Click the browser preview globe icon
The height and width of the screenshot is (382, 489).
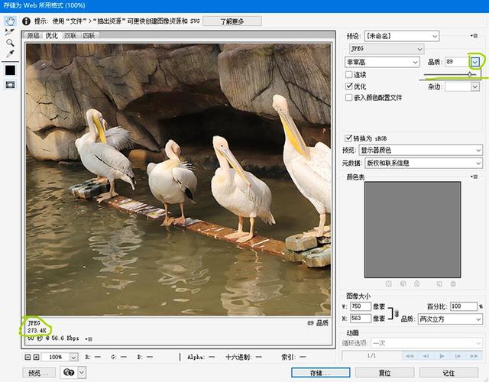(x=70, y=373)
